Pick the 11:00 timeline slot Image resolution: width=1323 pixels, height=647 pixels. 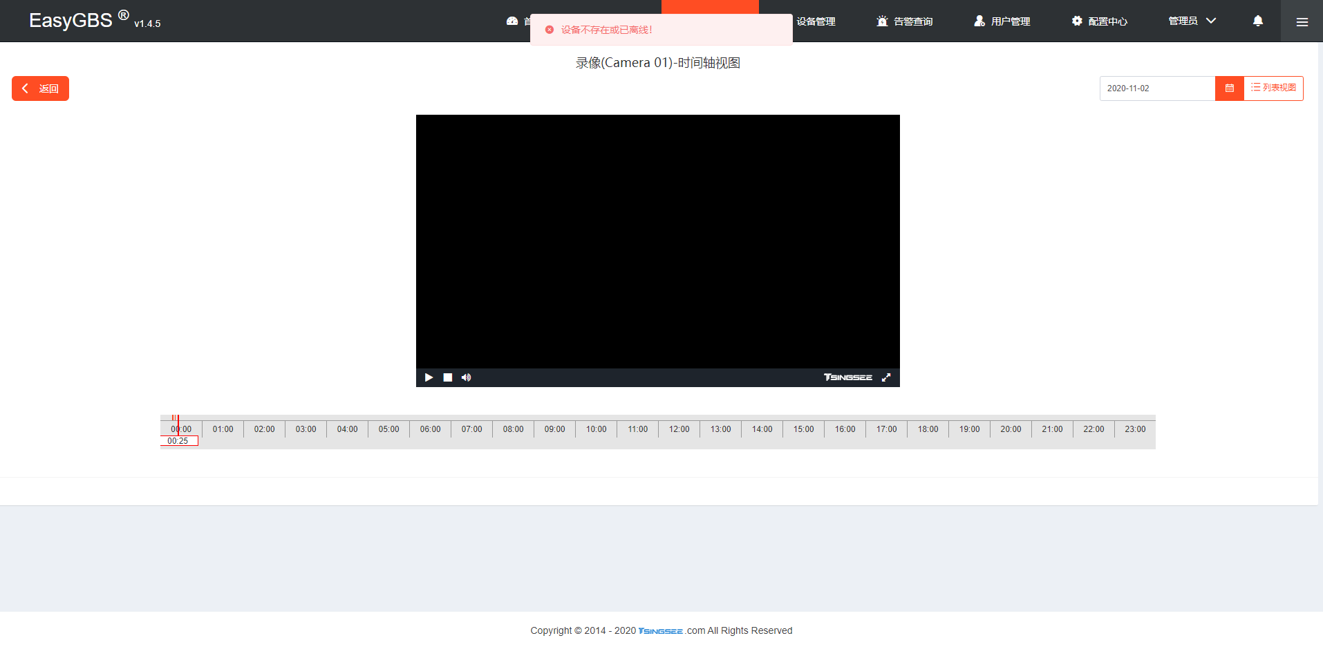point(637,429)
